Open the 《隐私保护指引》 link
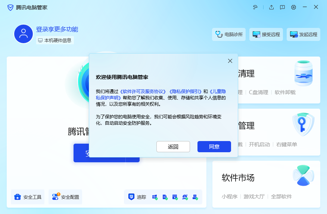Image resolution: width=327 pixels, height=214 pixels. (x=186, y=91)
